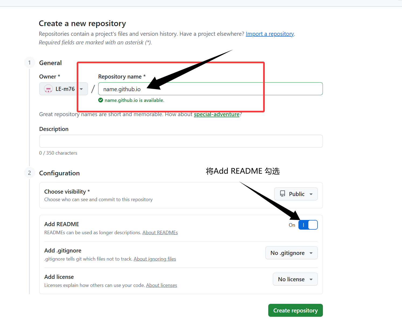Viewport: 402px width, 331px height.
Task: Use the special-adventure name suggestion
Action: [x=217, y=114]
